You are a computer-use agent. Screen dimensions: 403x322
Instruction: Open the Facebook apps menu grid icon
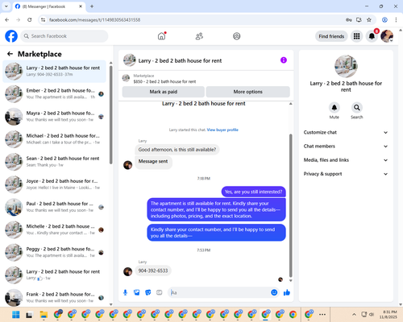[x=356, y=36]
